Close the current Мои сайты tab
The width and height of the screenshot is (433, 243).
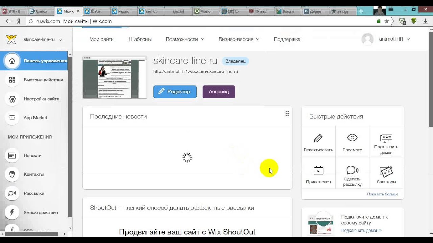(x=78, y=11)
